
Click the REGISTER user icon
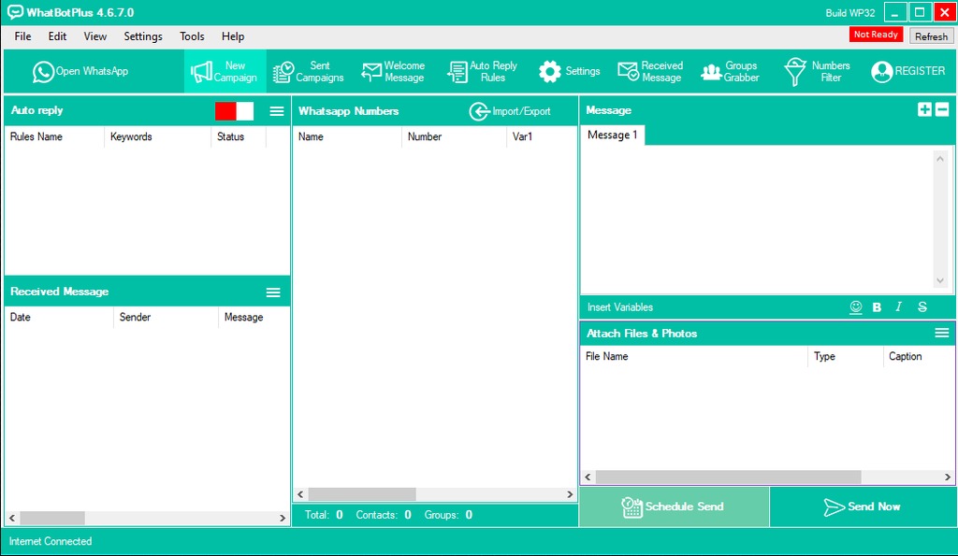881,71
